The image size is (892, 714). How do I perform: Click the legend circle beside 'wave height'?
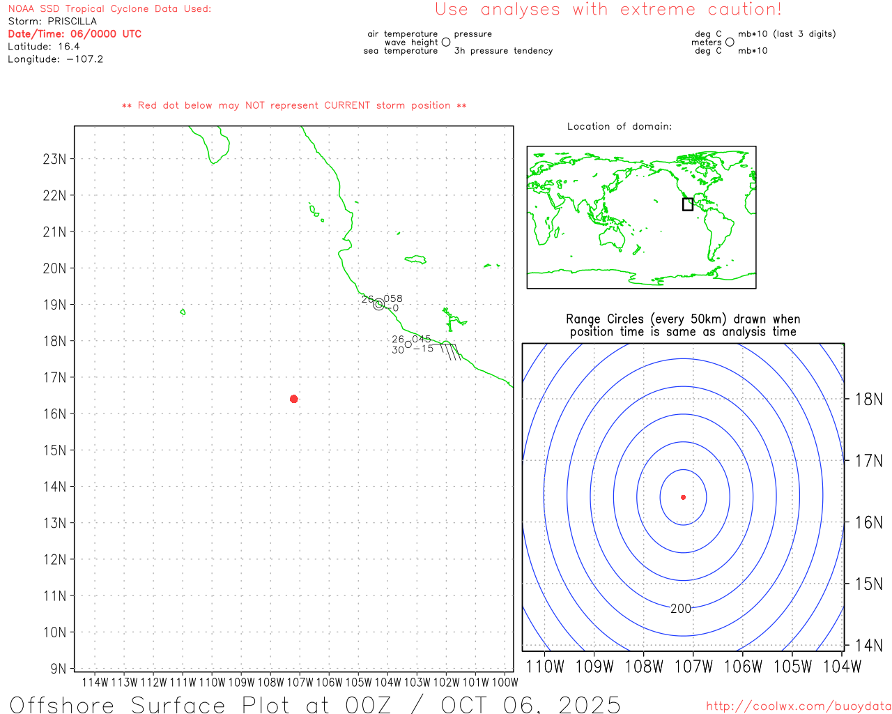pos(446,42)
